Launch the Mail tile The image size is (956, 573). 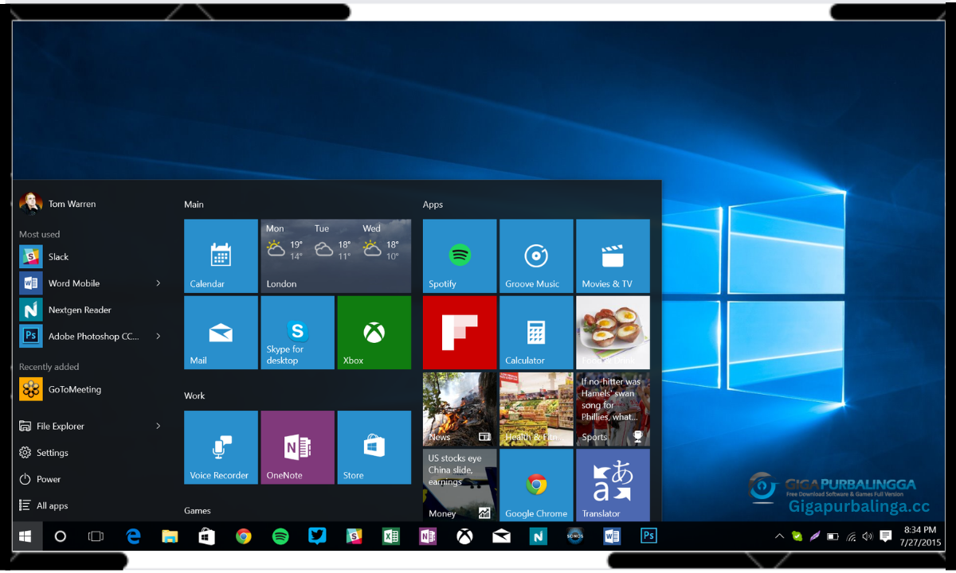pyautogui.click(x=221, y=333)
